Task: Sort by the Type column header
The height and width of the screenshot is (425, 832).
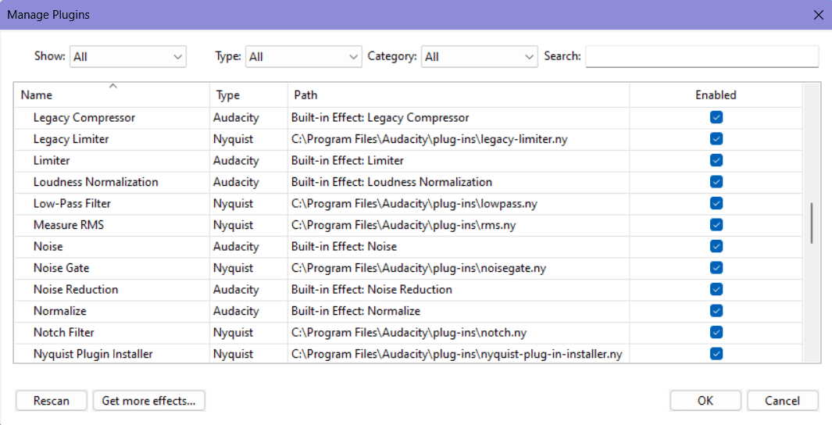Action: point(248,95)
